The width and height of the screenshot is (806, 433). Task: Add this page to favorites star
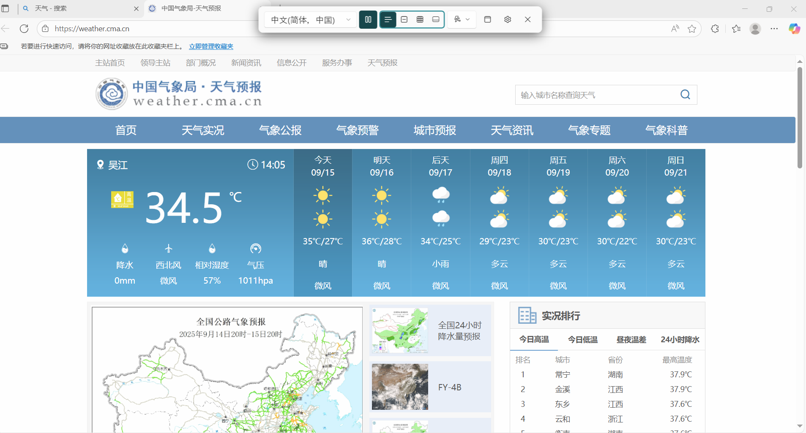[x=692, y=29]
